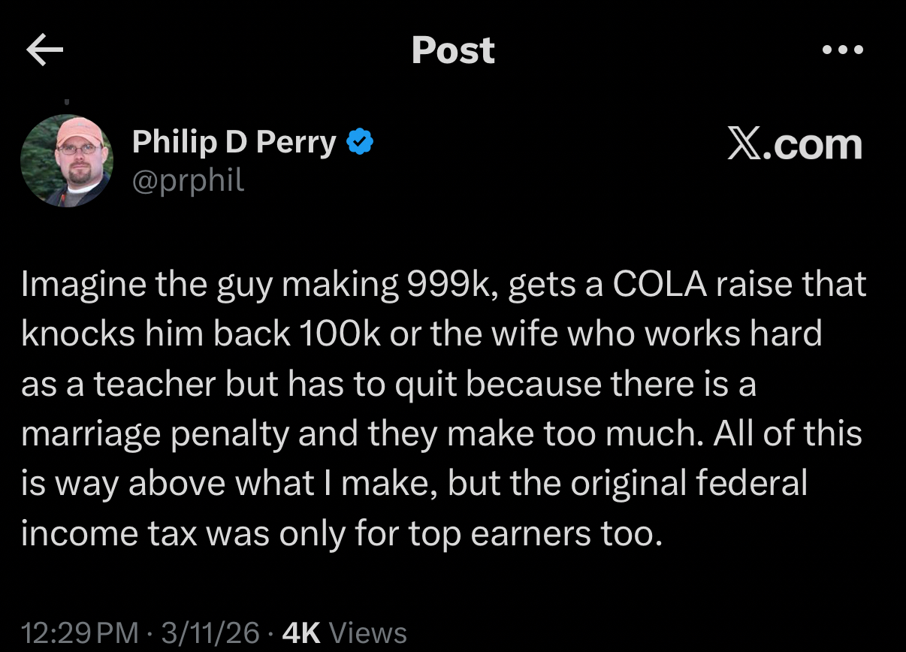
Task: Go back using the left arrow
Action: point(45,50)
